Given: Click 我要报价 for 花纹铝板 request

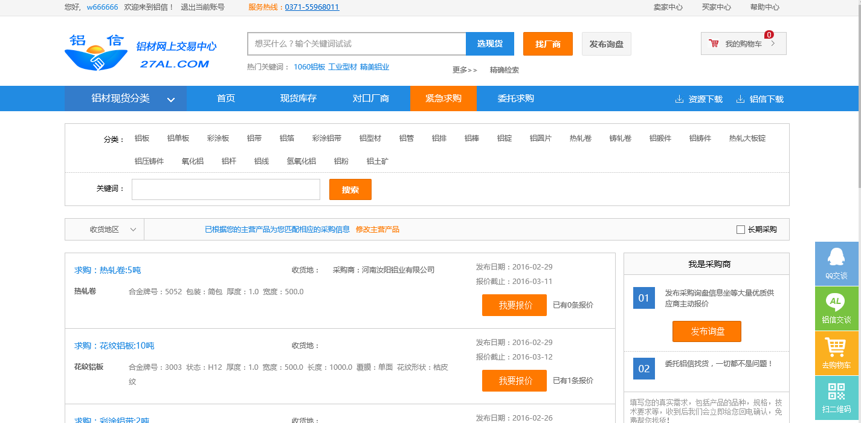Looking at the screenshot, I should tap(515, 381).
